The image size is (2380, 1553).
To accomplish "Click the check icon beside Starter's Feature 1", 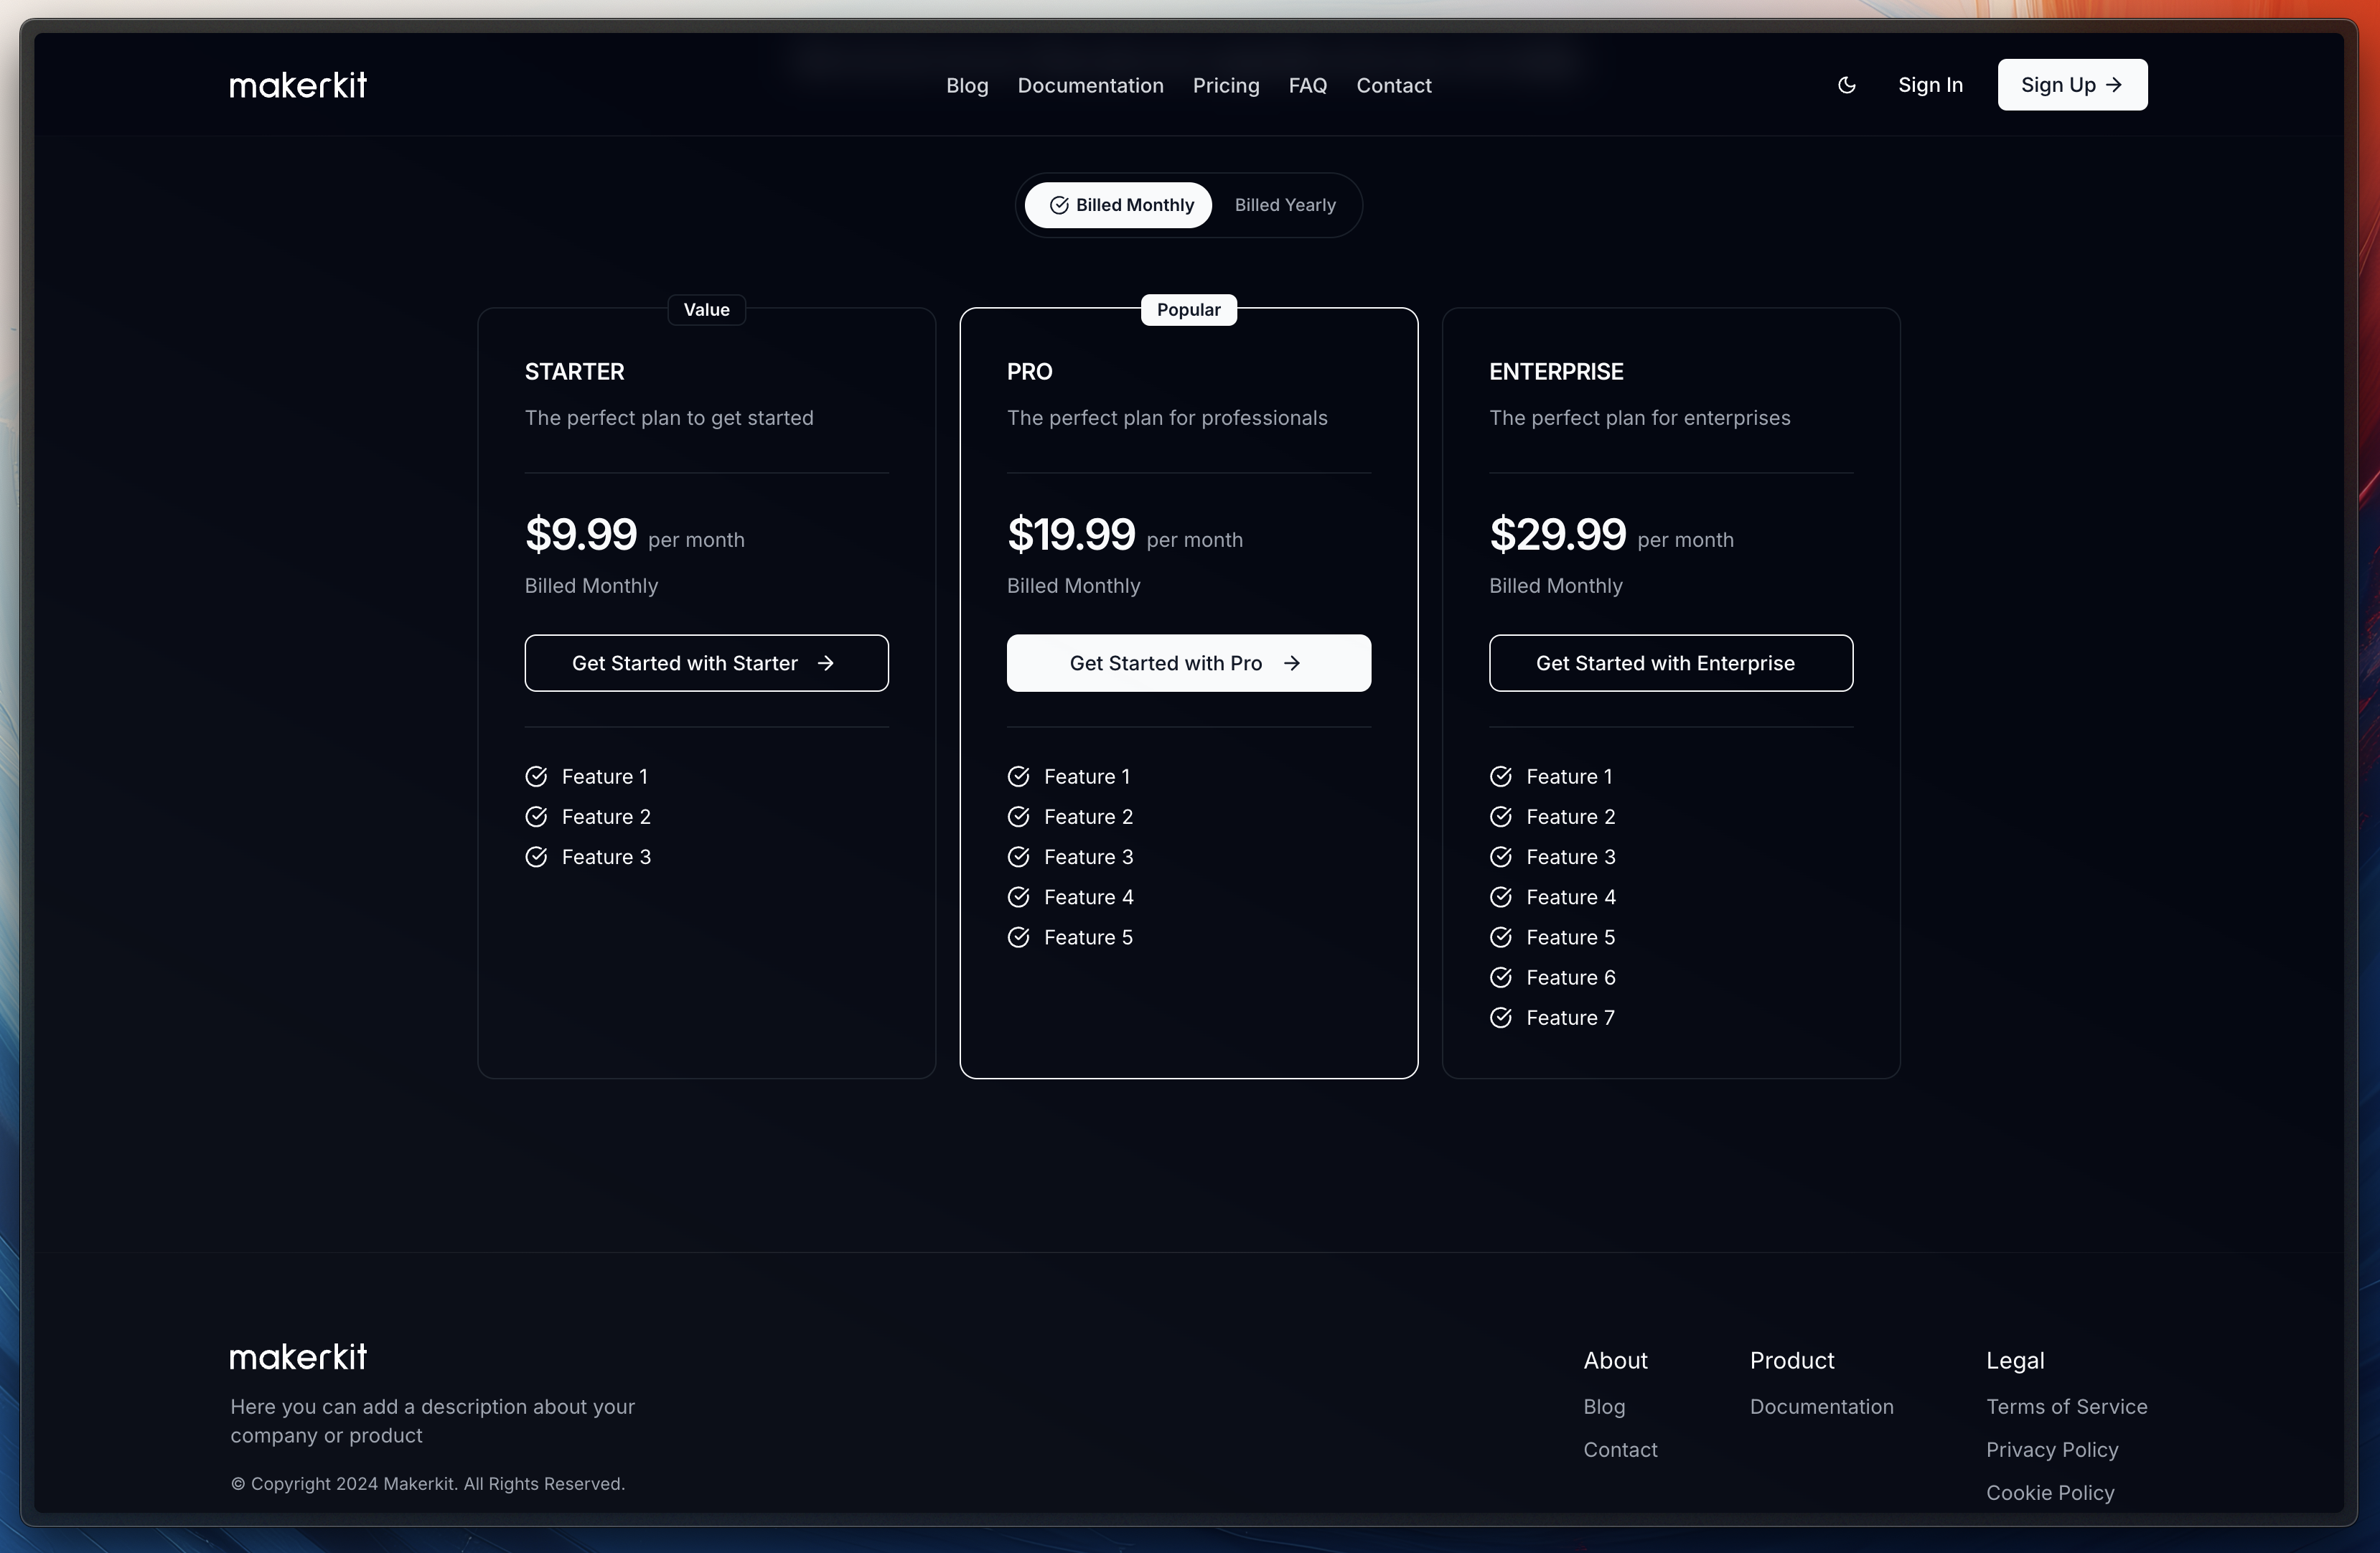I will 536,776.
